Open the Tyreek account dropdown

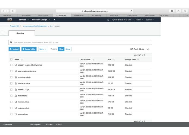pyautogui.click(x=123, y=20)
